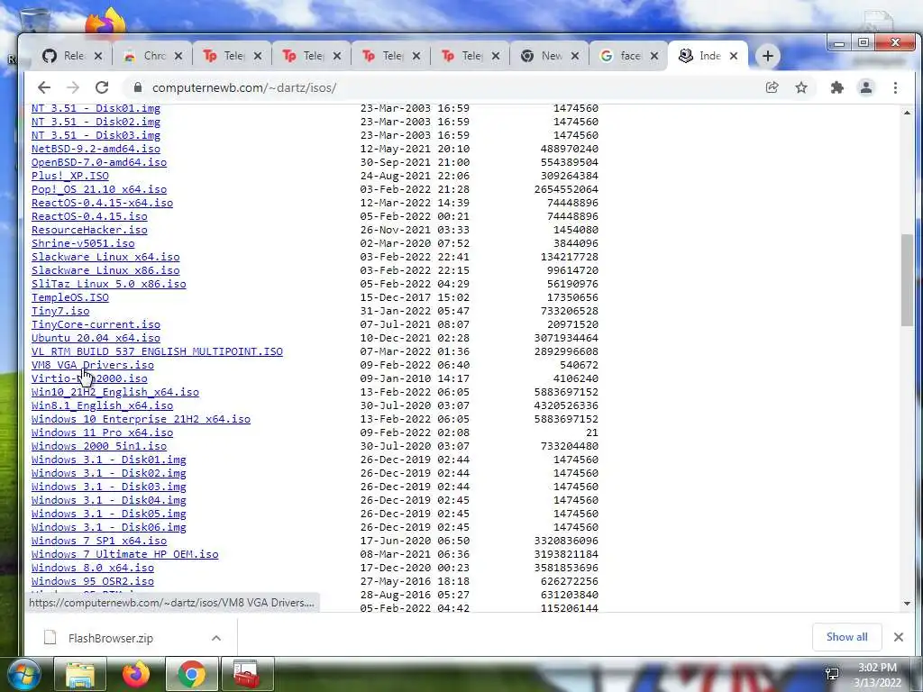Open VL_RTM_BUILD_537 MULTIPOINT.ISO link
The image size is (923, 692).
[157, 351]
